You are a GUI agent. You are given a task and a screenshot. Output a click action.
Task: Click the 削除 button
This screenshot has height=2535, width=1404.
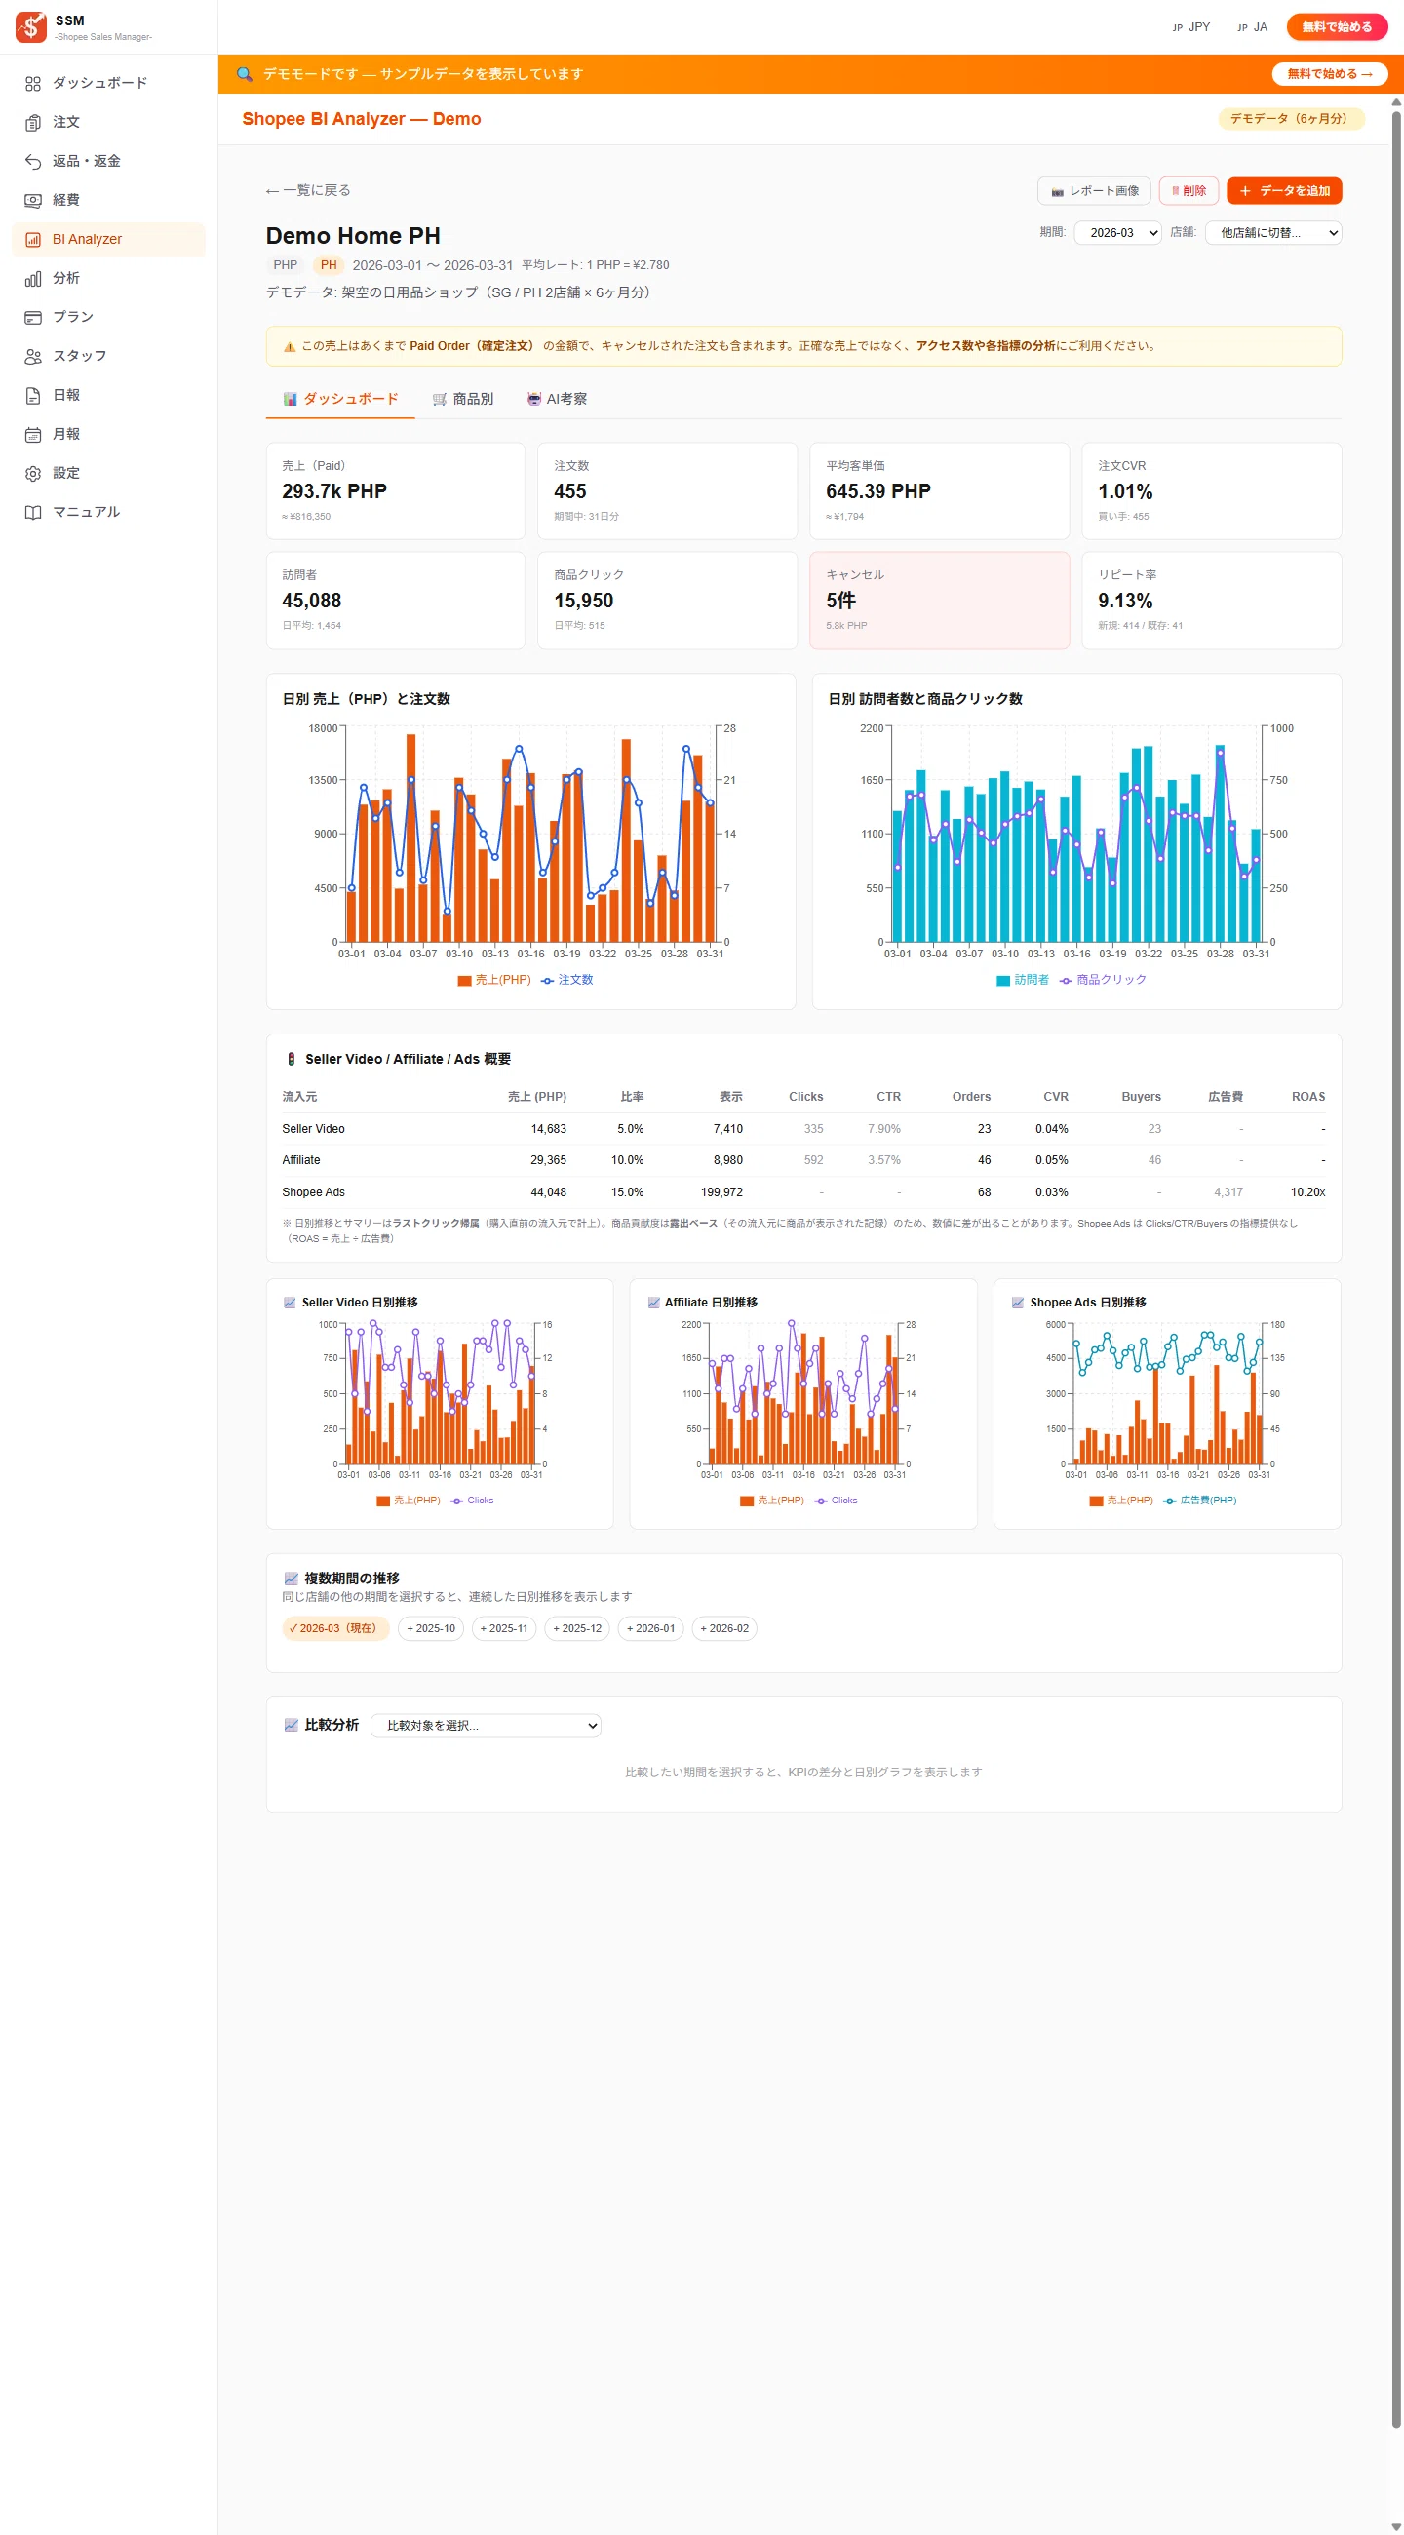pos(1189,191)
